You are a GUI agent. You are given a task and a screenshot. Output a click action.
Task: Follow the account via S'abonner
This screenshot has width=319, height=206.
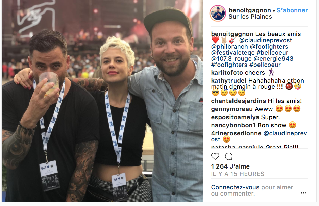pyautogui.click(x=292, y=10)
